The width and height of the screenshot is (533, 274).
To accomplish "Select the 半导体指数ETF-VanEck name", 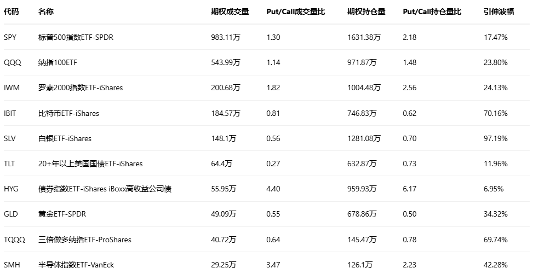I will pos(76,265).
